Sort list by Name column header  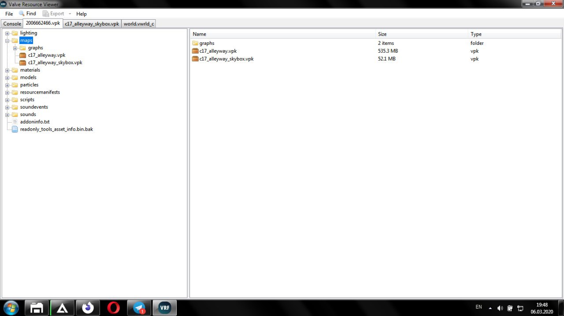(x=283, y=34)
